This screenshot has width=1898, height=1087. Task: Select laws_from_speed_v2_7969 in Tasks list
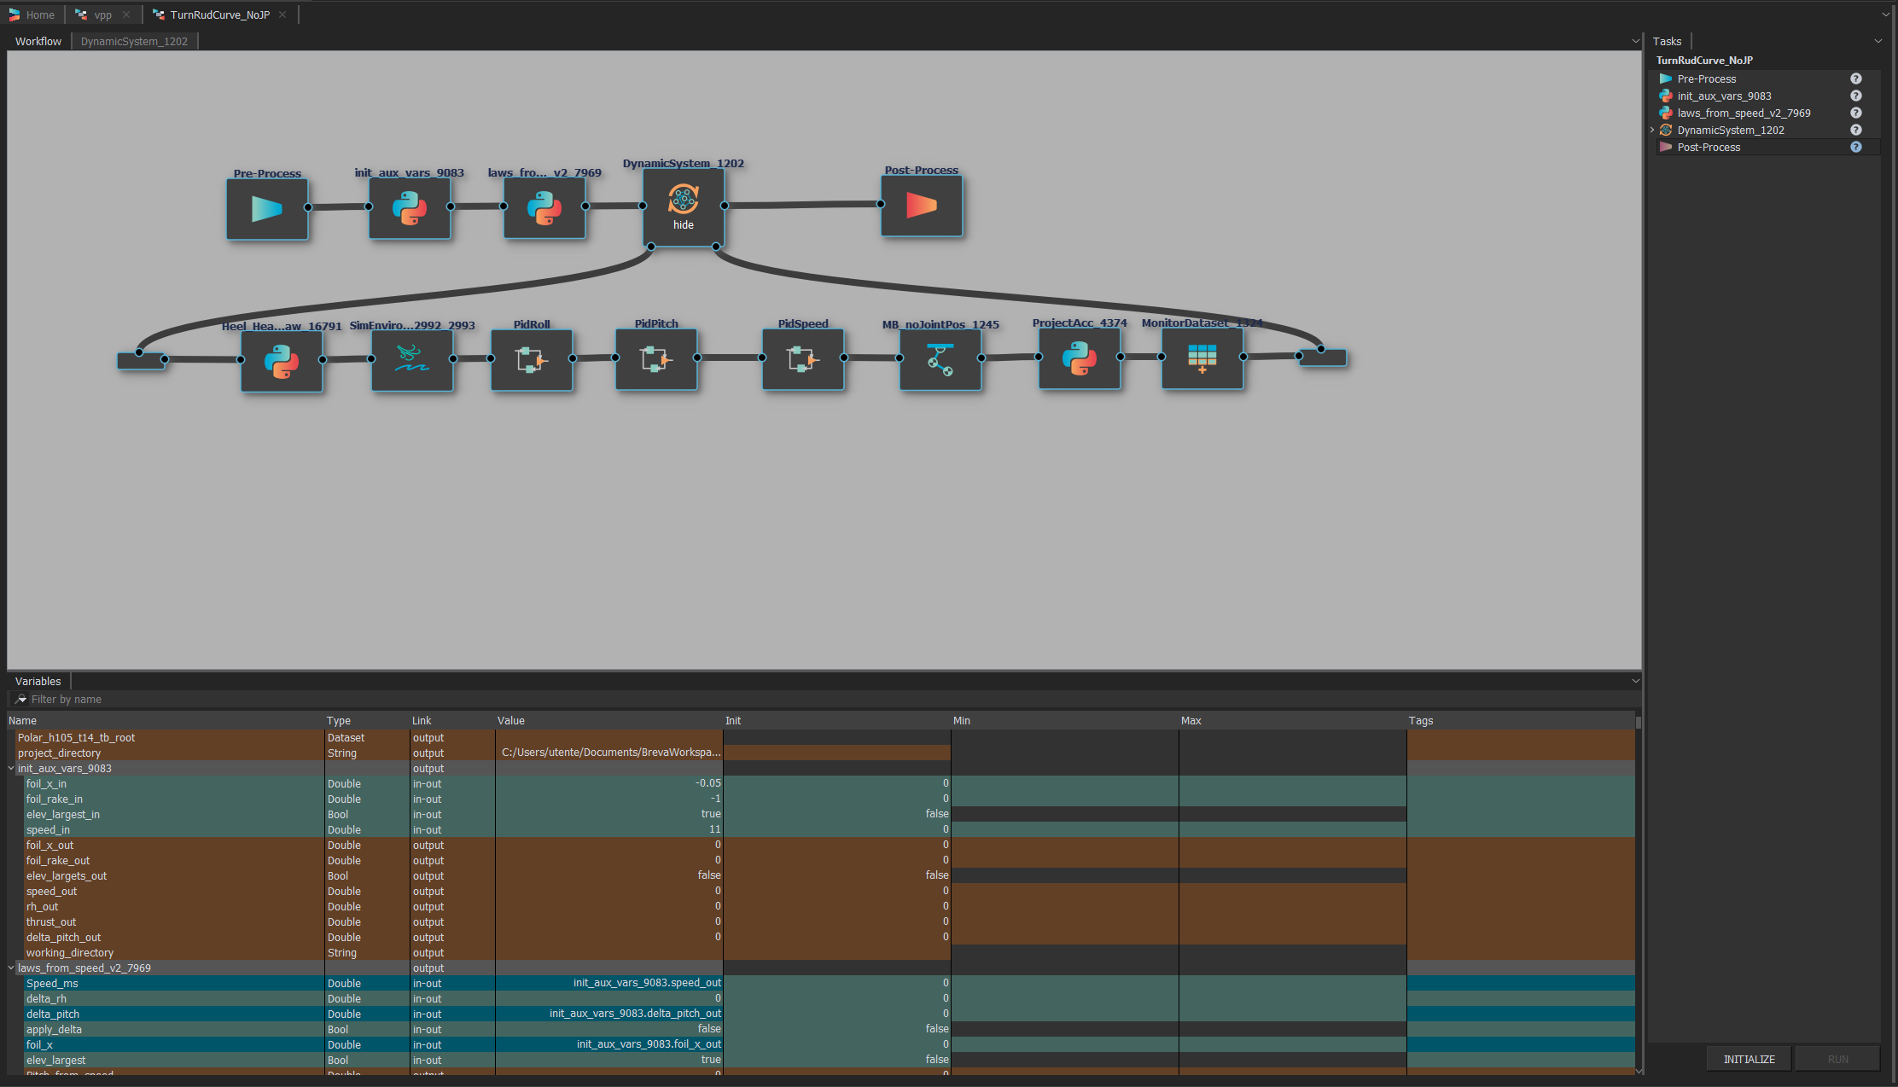(x=1744, y=113)
